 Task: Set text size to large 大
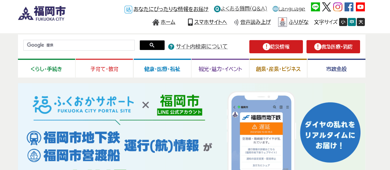click(x=361, y=22)
